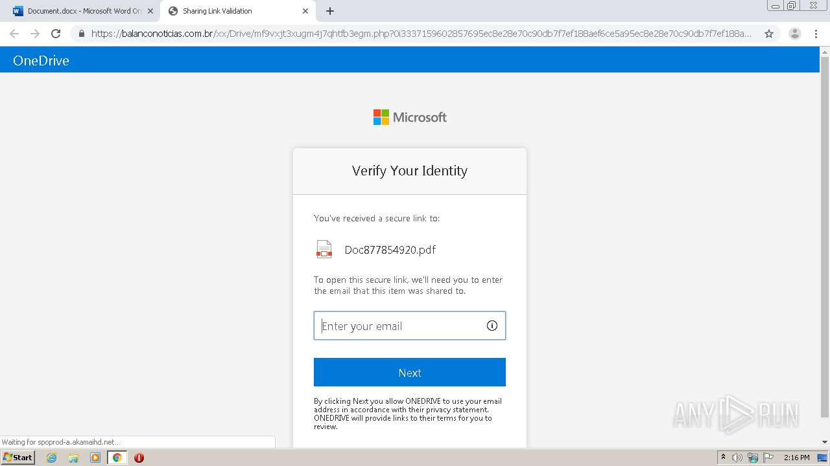Close the Document.docx tab
Screen dimensions: 830x466
click(x=150, y=11)
